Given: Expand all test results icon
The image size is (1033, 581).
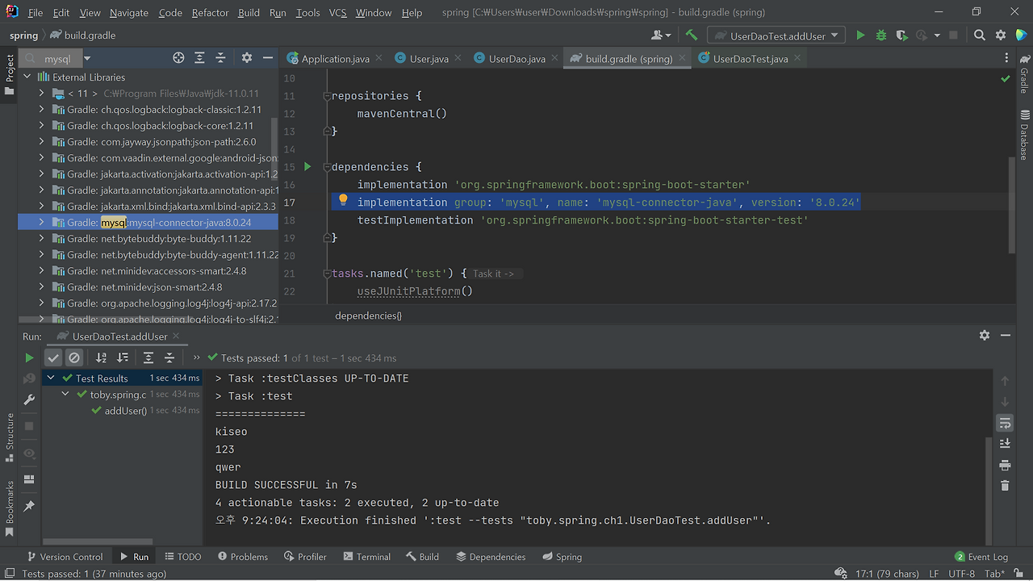Looking at the screenshot, I should 148,357.
